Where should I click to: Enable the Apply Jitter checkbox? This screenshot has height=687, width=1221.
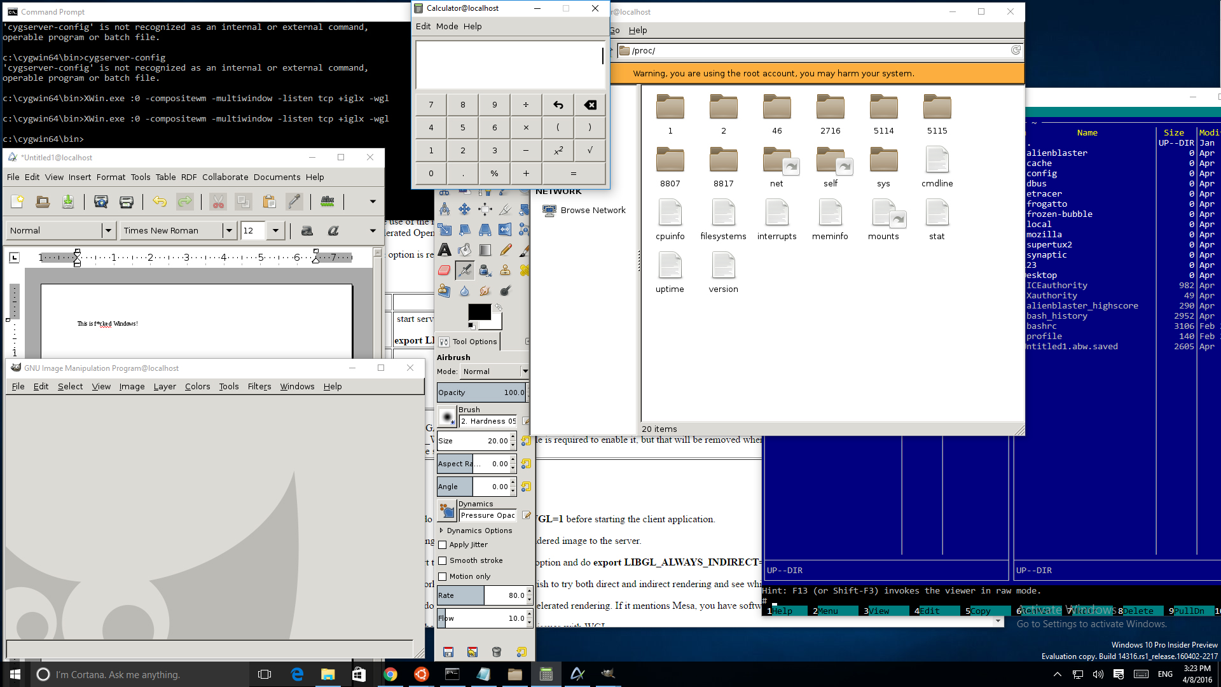(443, 545)
